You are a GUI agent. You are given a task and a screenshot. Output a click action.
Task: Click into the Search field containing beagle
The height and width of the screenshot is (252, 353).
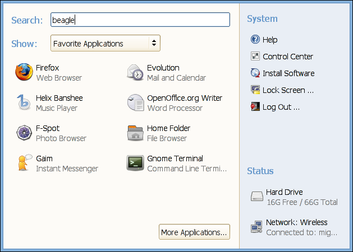140,20
